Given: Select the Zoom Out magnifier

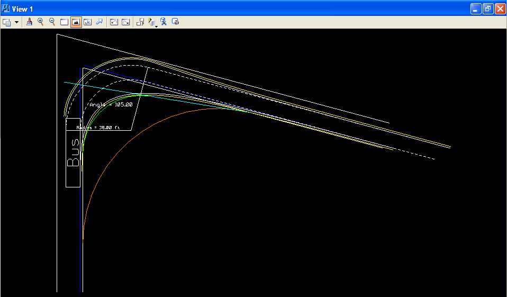Looking at the screenshot, I should [x=52, y=22].
